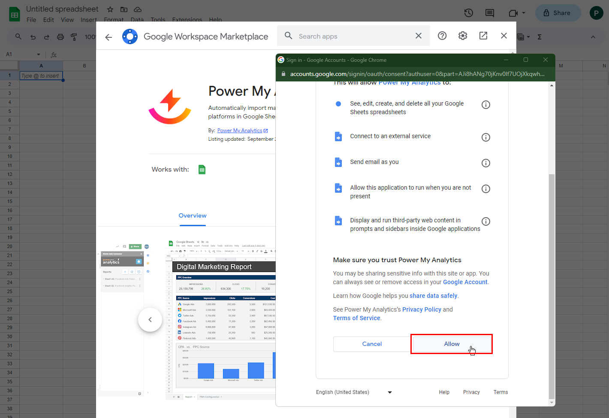Open the File menu
Viewport: 609px width, 418px height.
pos(31,20)
